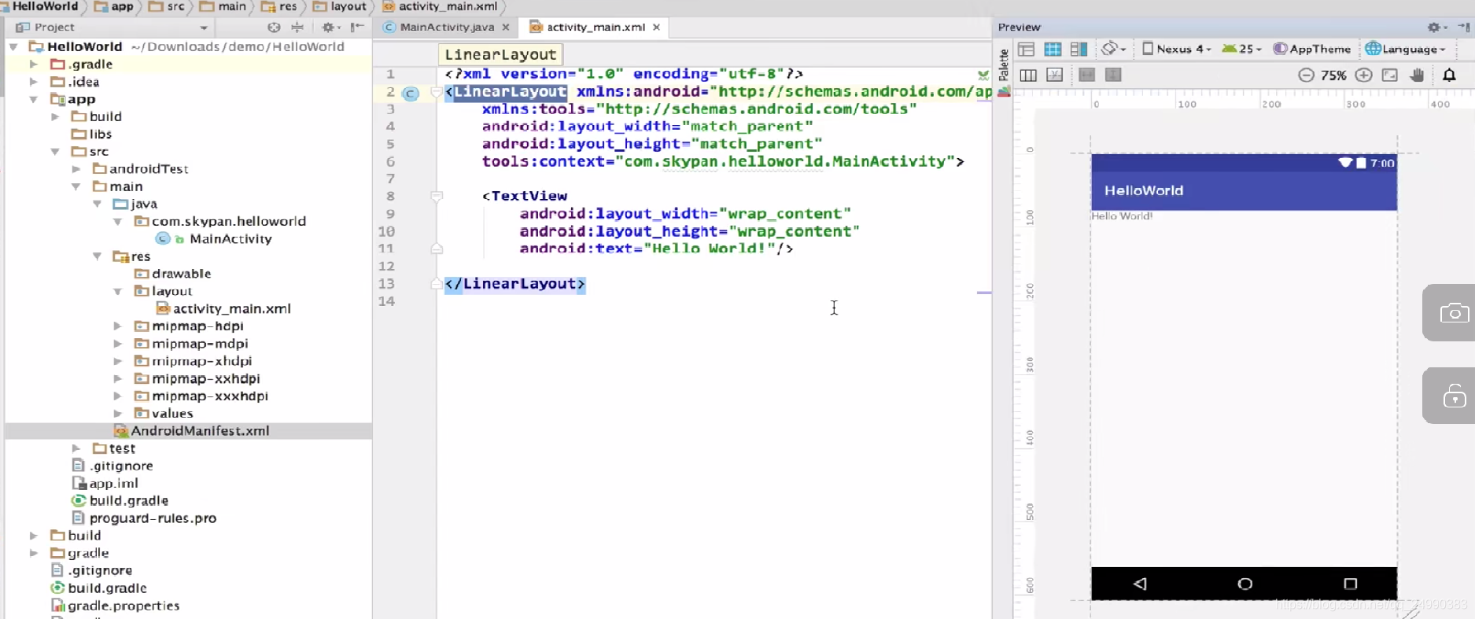Expand the test folder
The height and width of the screenshot is (619, 1475).
pyautogui.click(x=76, y=448)
